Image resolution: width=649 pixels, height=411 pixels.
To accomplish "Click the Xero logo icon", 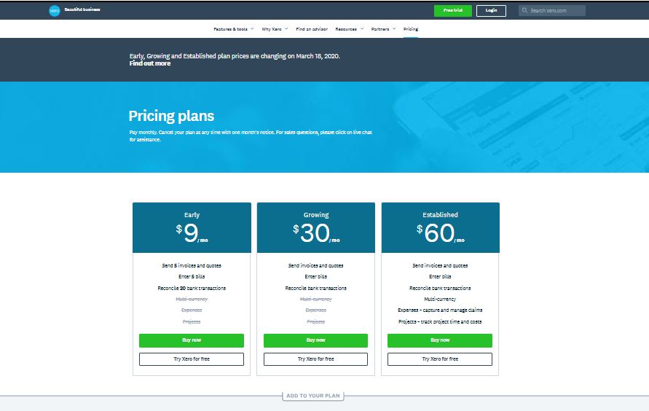I will coord(55,11).
